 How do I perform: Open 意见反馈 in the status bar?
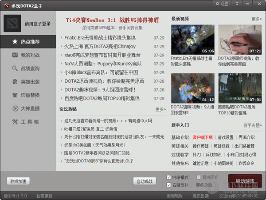pos(201,196)
